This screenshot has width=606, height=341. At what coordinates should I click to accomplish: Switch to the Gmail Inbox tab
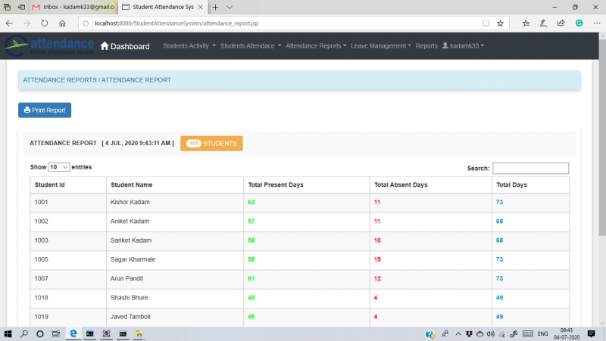pyautogui.click(x=73, y=7)
